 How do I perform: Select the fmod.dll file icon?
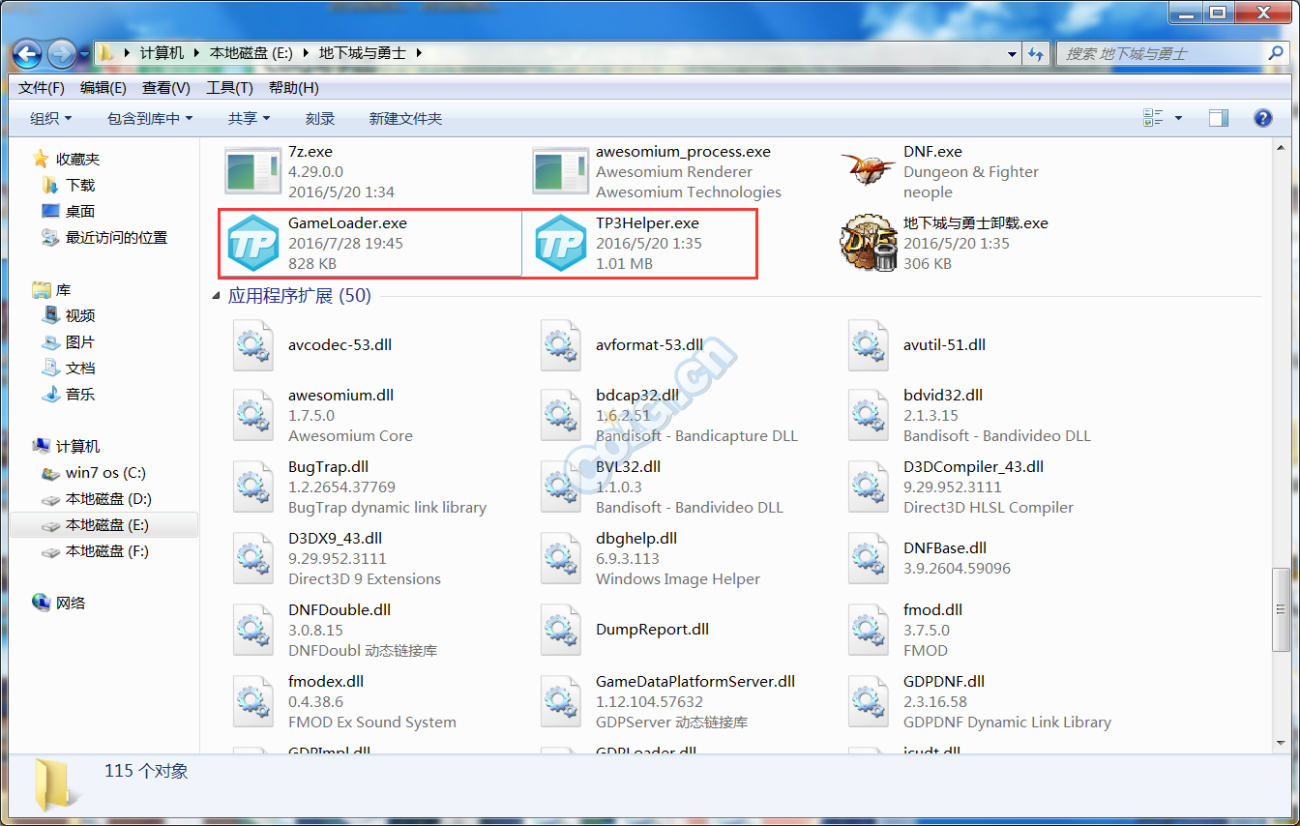pyautogui.click(x=869, y=630)
